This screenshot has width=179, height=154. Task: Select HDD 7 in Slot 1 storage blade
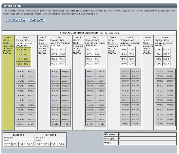27,50
